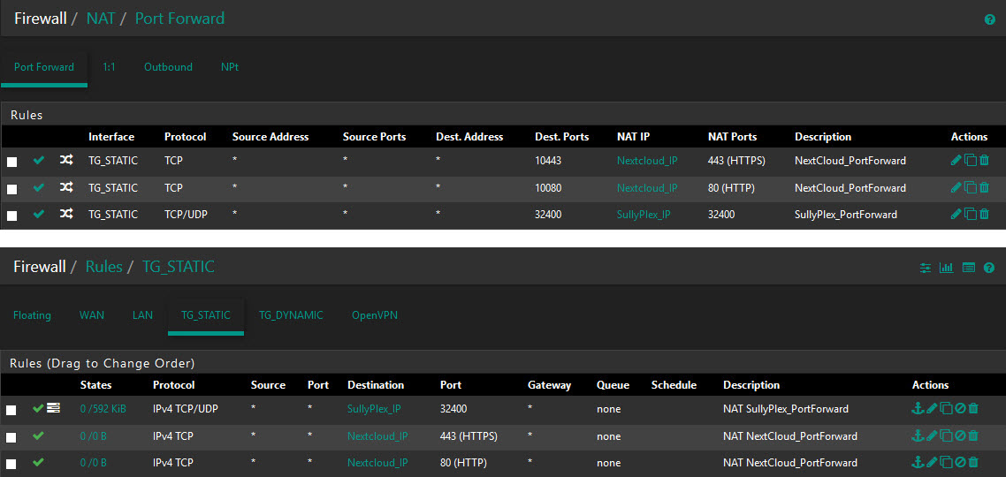
Task: Select the Port Forward tab
Action: [44, 67]
